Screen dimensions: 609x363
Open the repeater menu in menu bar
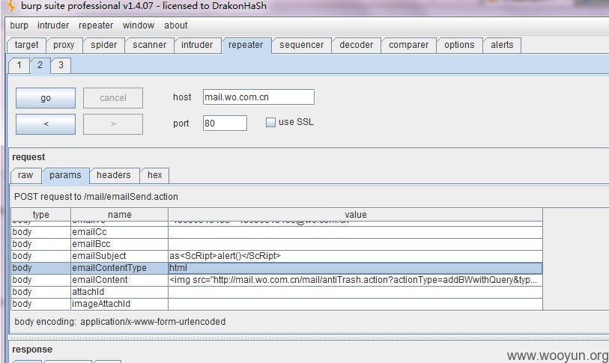click(x=96, y=25)
